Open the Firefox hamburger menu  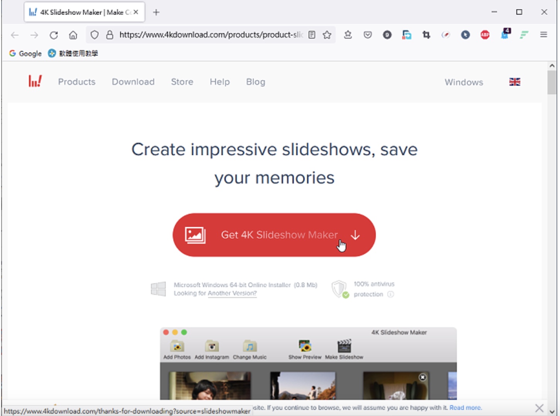click(544, 35)
